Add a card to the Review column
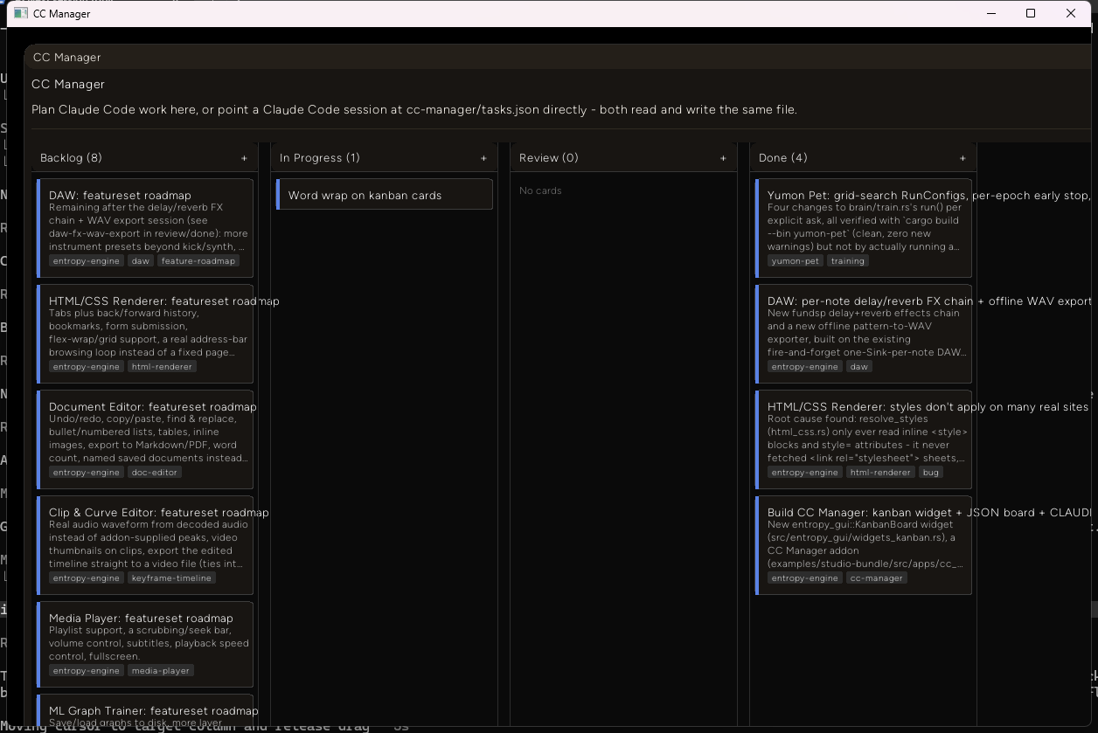Screen dimensions: 1098x733 click(x=723, y=158)
